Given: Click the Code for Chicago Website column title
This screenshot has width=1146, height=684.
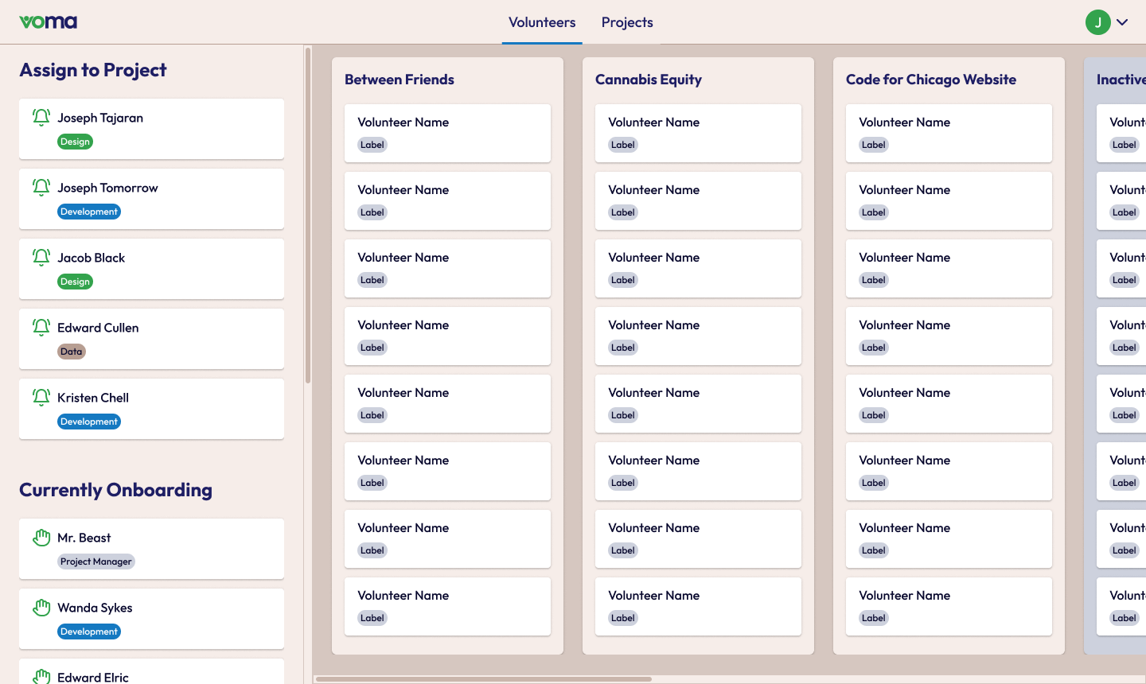Looking at the screenshot, I should [931, 80].
